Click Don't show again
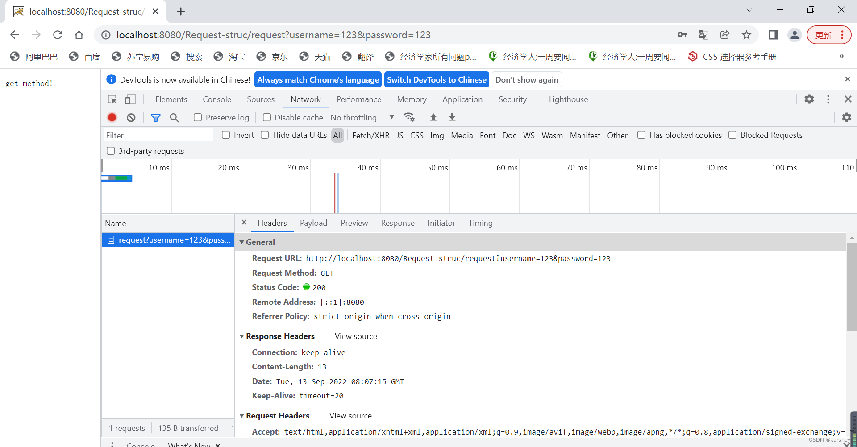 click(527, 79)
